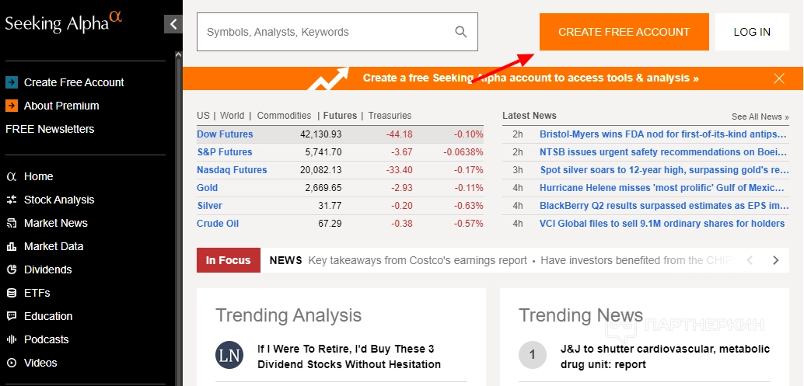Open Dividends in the sidebar
Viewport: 804px width, 386px height.
pyautogui.click(x=47, y=270)
